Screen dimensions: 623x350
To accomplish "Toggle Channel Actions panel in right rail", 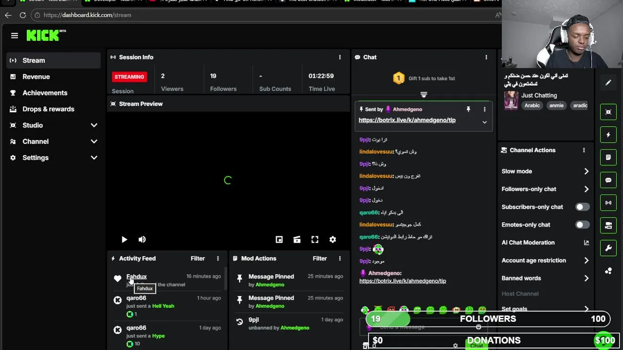I will [x=608, y=226].
